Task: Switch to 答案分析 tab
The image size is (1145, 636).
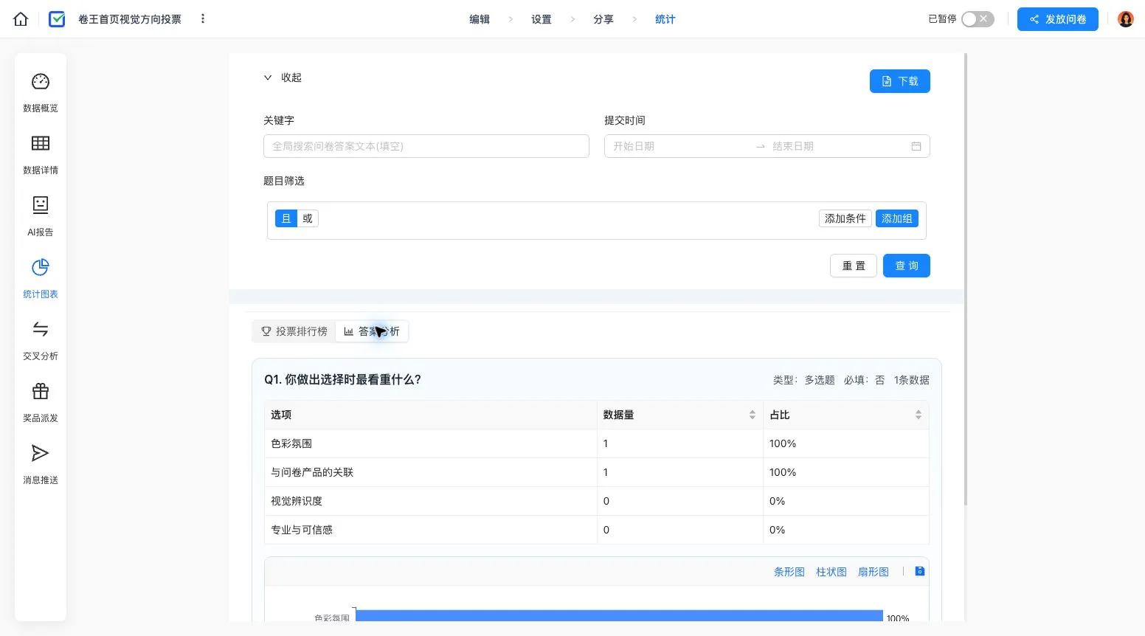Action: coord(372,331)
